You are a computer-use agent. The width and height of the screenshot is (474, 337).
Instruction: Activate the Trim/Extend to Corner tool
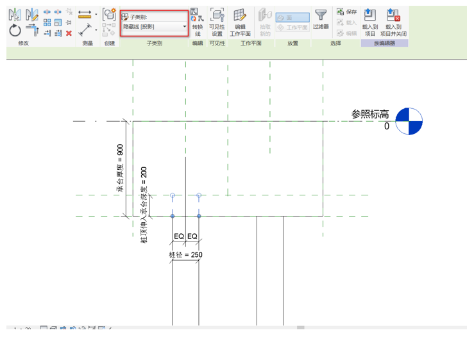32,31
